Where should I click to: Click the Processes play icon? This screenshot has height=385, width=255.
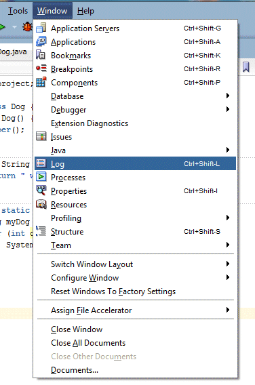[41, 177]
